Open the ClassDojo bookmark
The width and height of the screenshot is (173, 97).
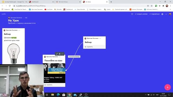click(x=19, y=9)
